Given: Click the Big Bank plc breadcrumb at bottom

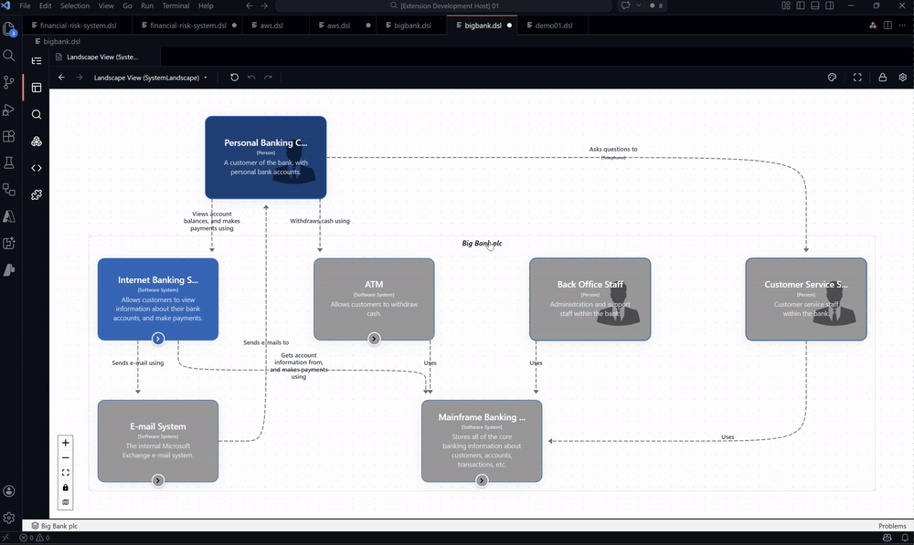Looking at the screenshot, I should pyautogui.click(x=54, y=526).
